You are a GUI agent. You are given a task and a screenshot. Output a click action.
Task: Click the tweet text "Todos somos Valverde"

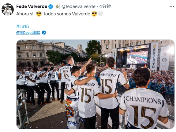pyautogui.click(x=66, y=14)
